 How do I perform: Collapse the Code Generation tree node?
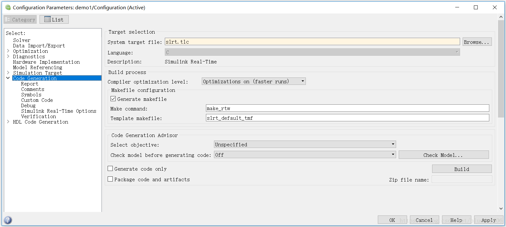8,78
